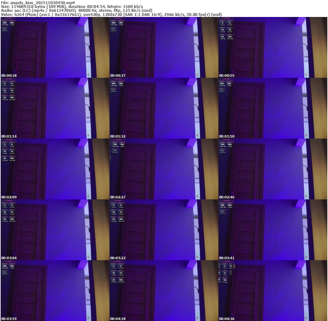
Task: Open the frame captured at 00:00:37
Action: click(164, 47)
